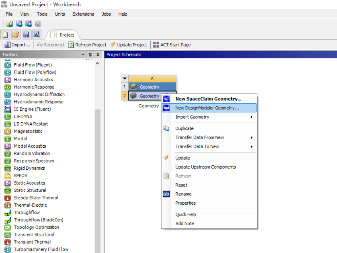Click the Save project disk icon
Image resolution: width=337 pixels, height=253 pixels.
(26, 35)
